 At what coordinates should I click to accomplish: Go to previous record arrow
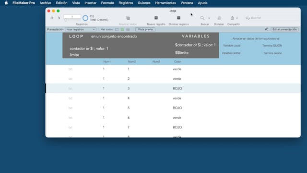(x=52, y=18)
